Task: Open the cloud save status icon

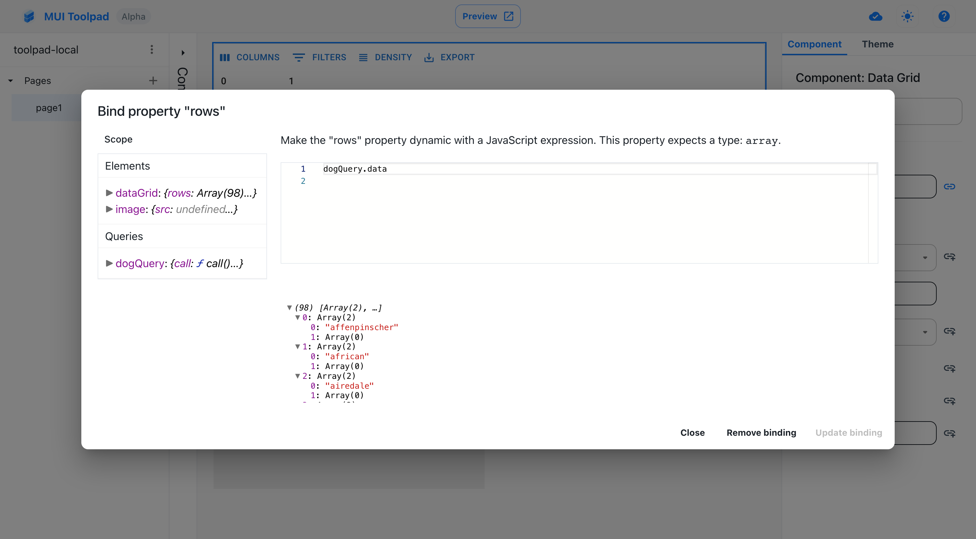Action: pos(875,16)
